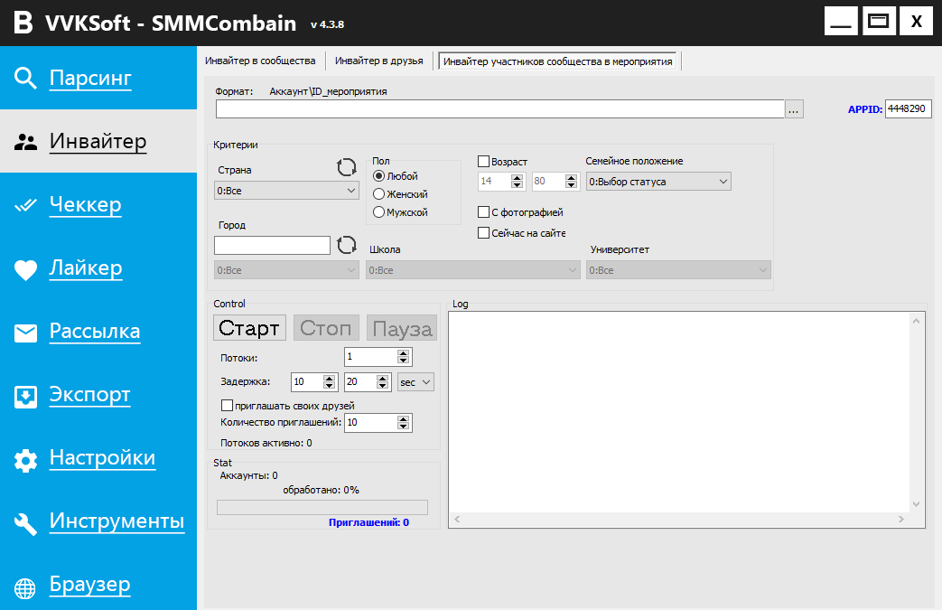Click the APPID input field
The image size is (942, 610).
907,108
